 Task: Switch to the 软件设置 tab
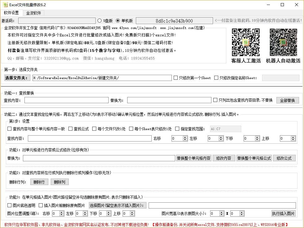[11, 13]
